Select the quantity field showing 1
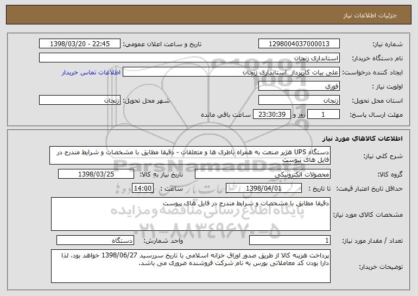The height and width of the screenshot is (296, 418). 290,240
